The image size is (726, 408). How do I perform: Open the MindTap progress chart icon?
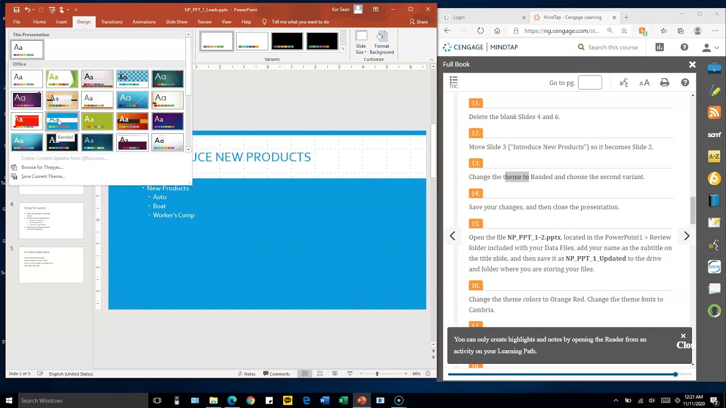click(x=659, y=47)
